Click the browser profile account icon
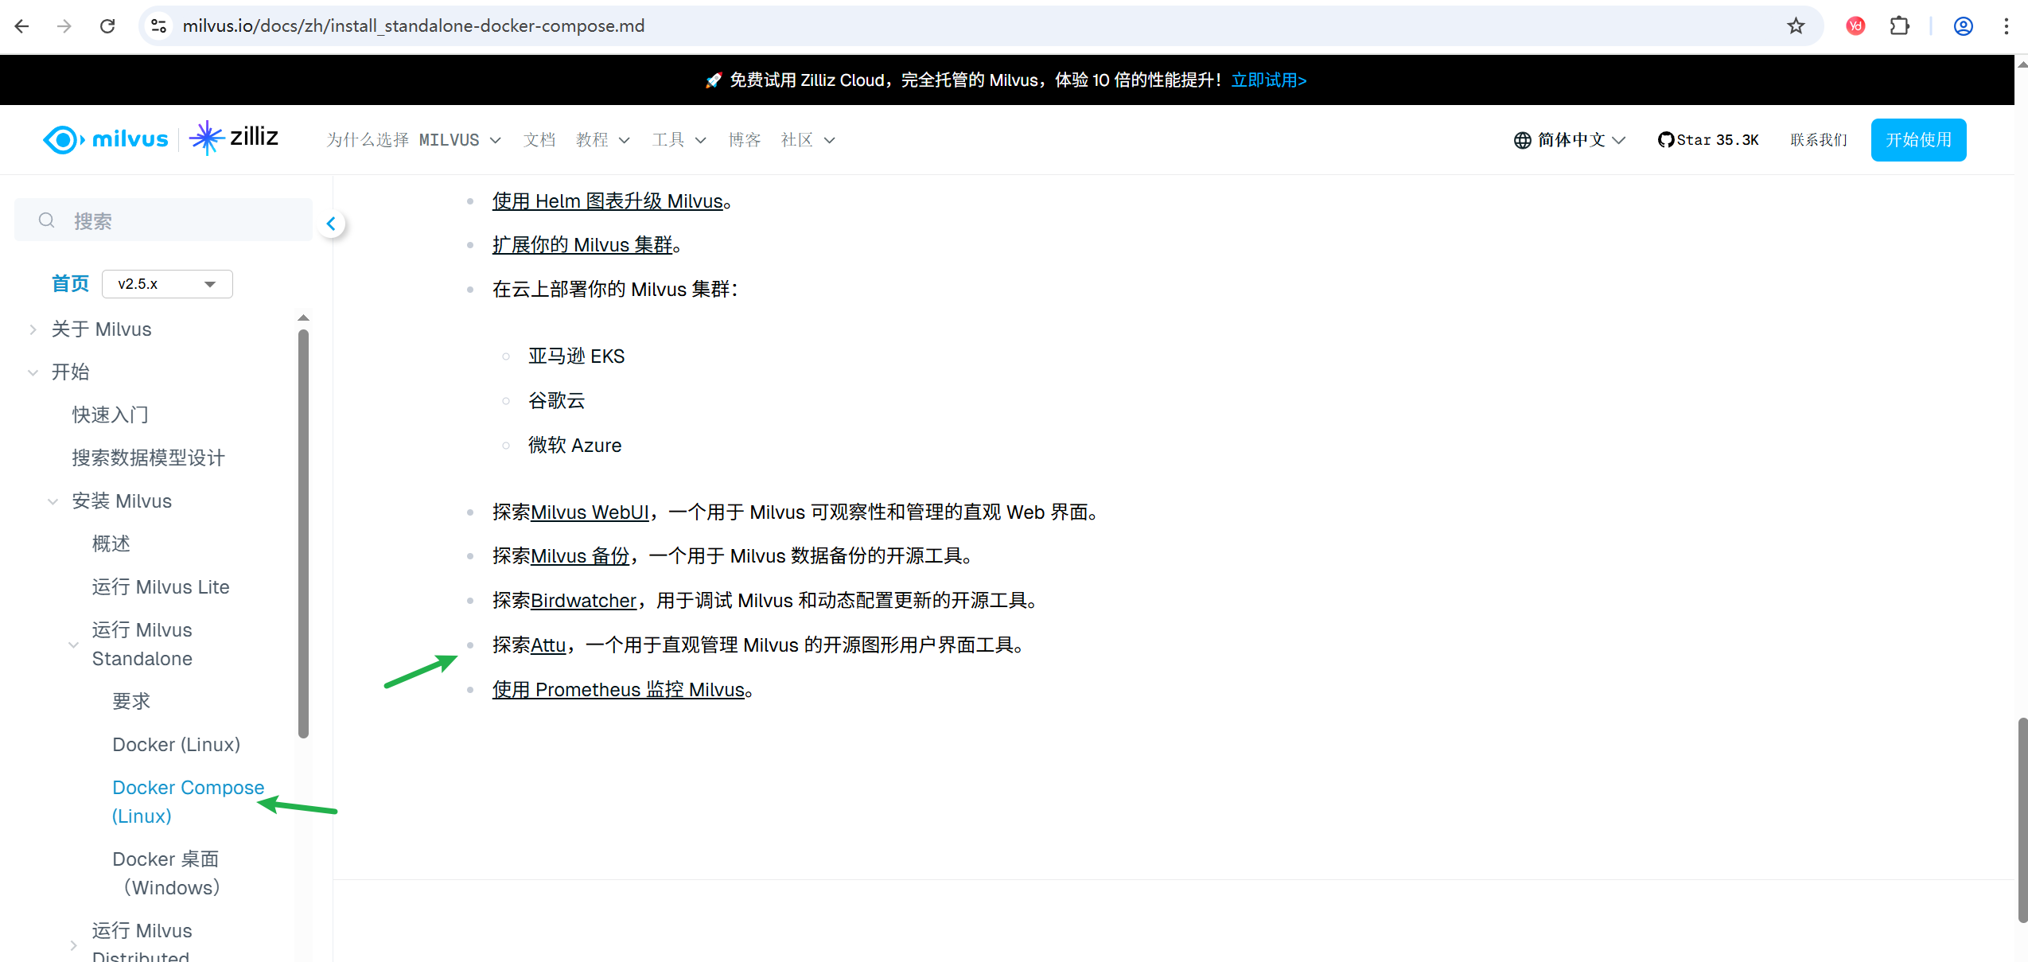 point(1964,25)
